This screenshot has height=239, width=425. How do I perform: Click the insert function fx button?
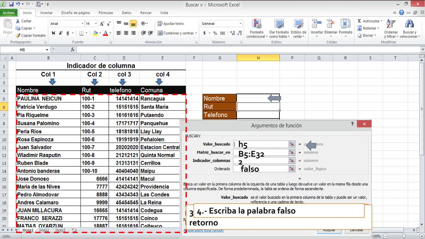[73, 50]
